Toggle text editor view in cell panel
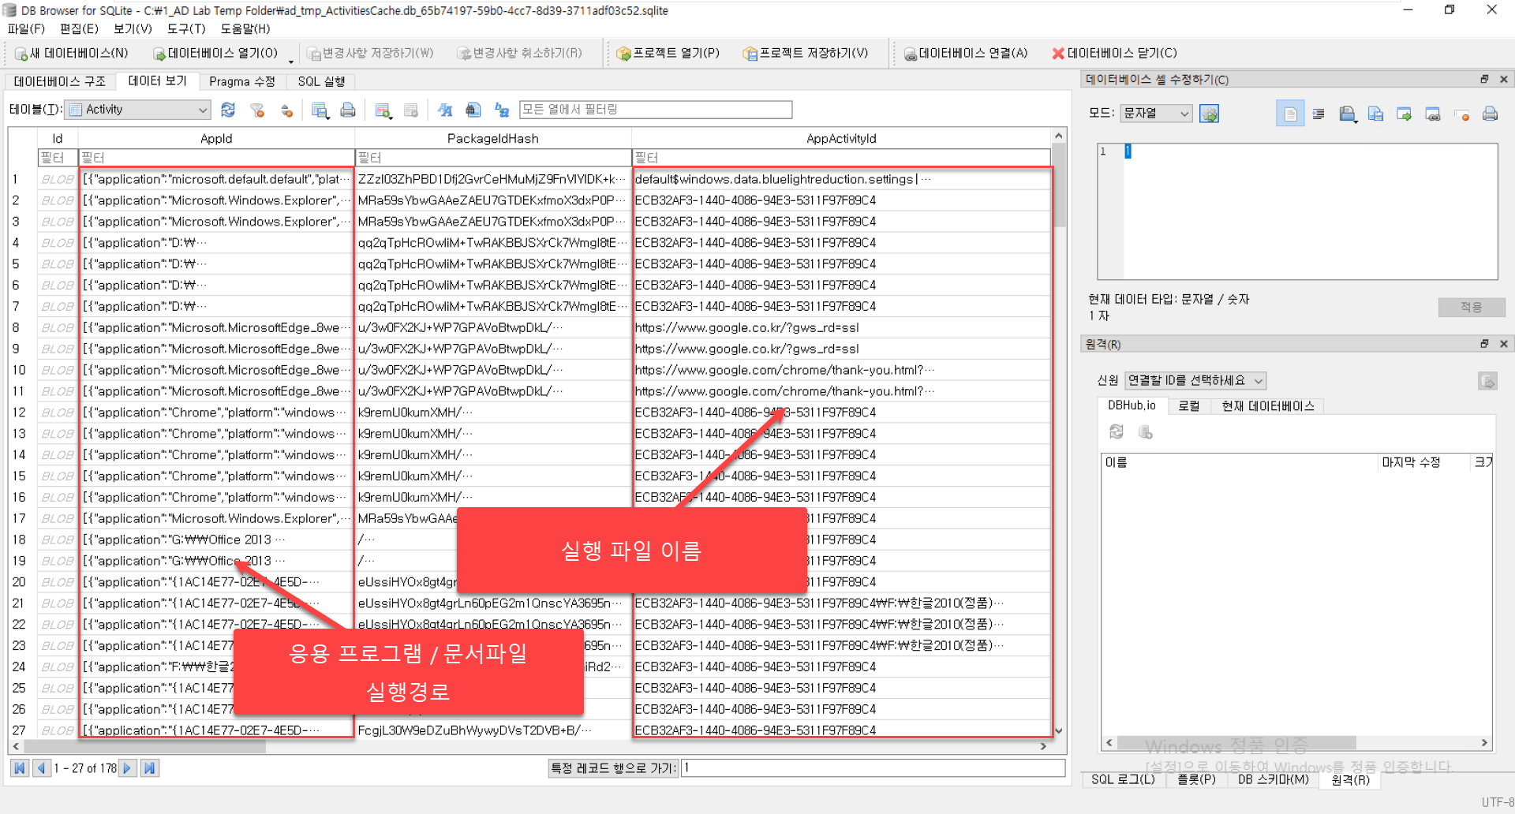 coord(1289,114)
